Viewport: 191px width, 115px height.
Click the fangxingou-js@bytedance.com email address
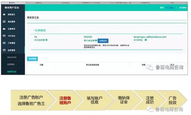tap(150, 37)
